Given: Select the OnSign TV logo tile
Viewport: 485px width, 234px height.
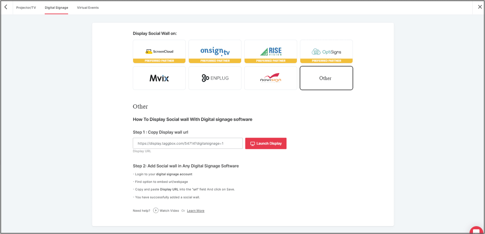Looking at the screenshot, I should (x=215, y=51).
